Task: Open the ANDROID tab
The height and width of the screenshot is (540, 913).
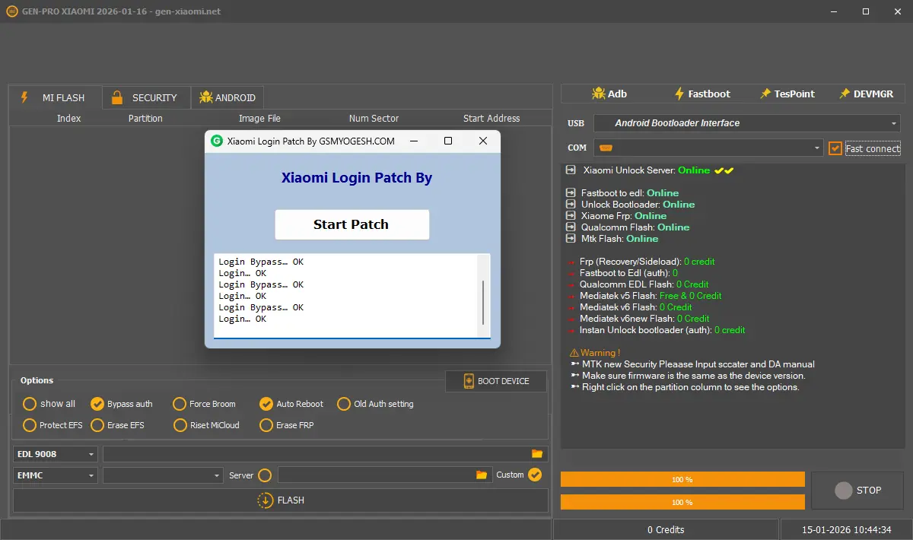Action: point(227,97)
